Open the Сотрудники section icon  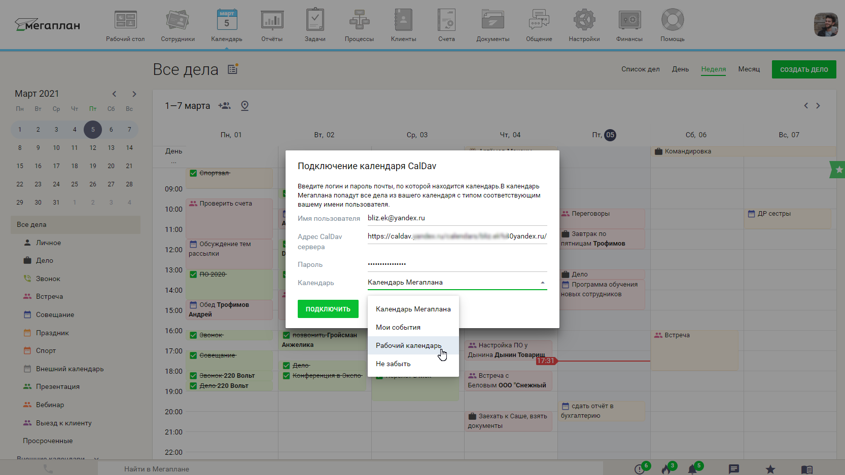178,20
